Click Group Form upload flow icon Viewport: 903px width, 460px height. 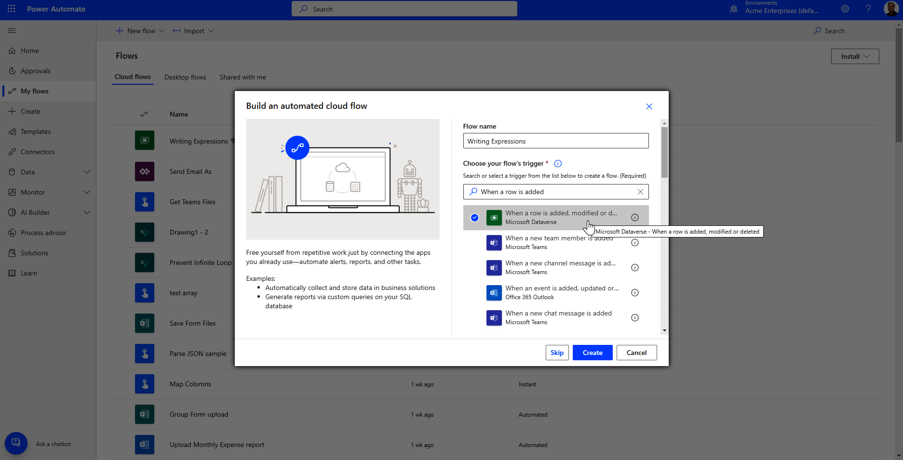(x=145, y=414)
